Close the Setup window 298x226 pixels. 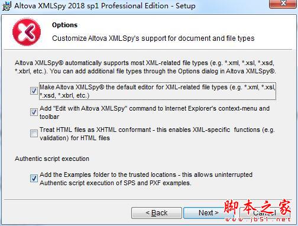[283, 4]
